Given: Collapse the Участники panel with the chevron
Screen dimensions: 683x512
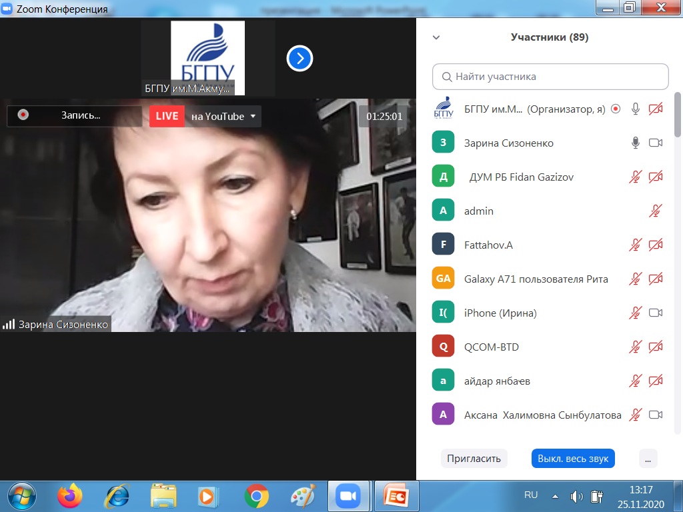Looking at the screenshot, I should pos(436,37).
